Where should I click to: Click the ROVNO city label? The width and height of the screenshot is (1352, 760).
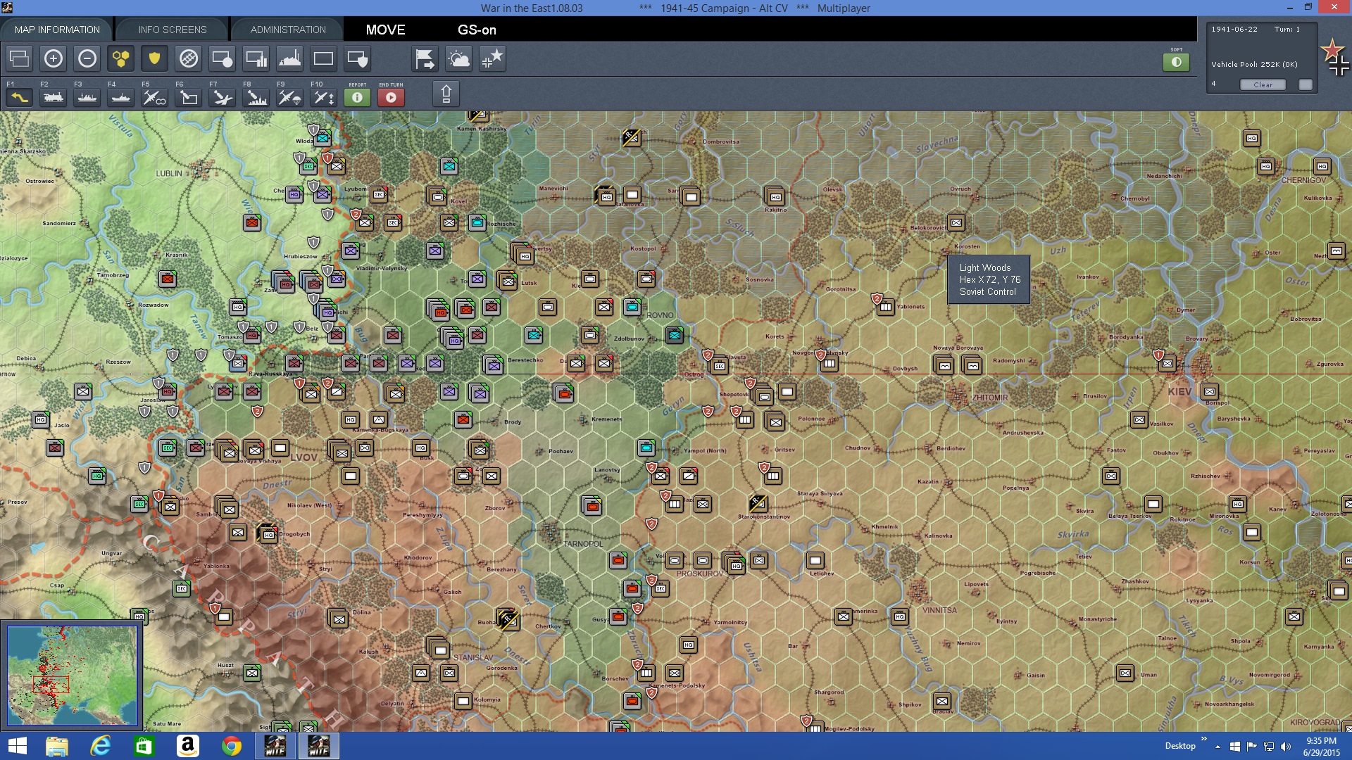coord(660,315)
